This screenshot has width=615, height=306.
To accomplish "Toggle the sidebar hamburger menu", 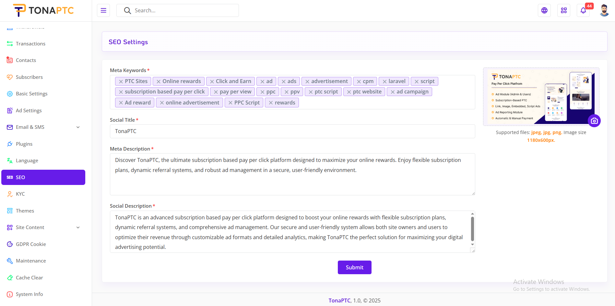I will point(103,10).
